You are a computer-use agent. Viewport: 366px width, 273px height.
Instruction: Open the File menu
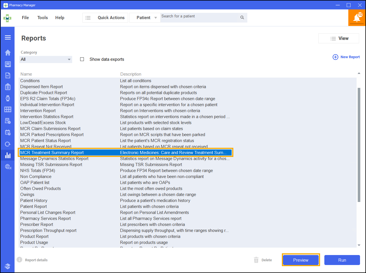25,18
